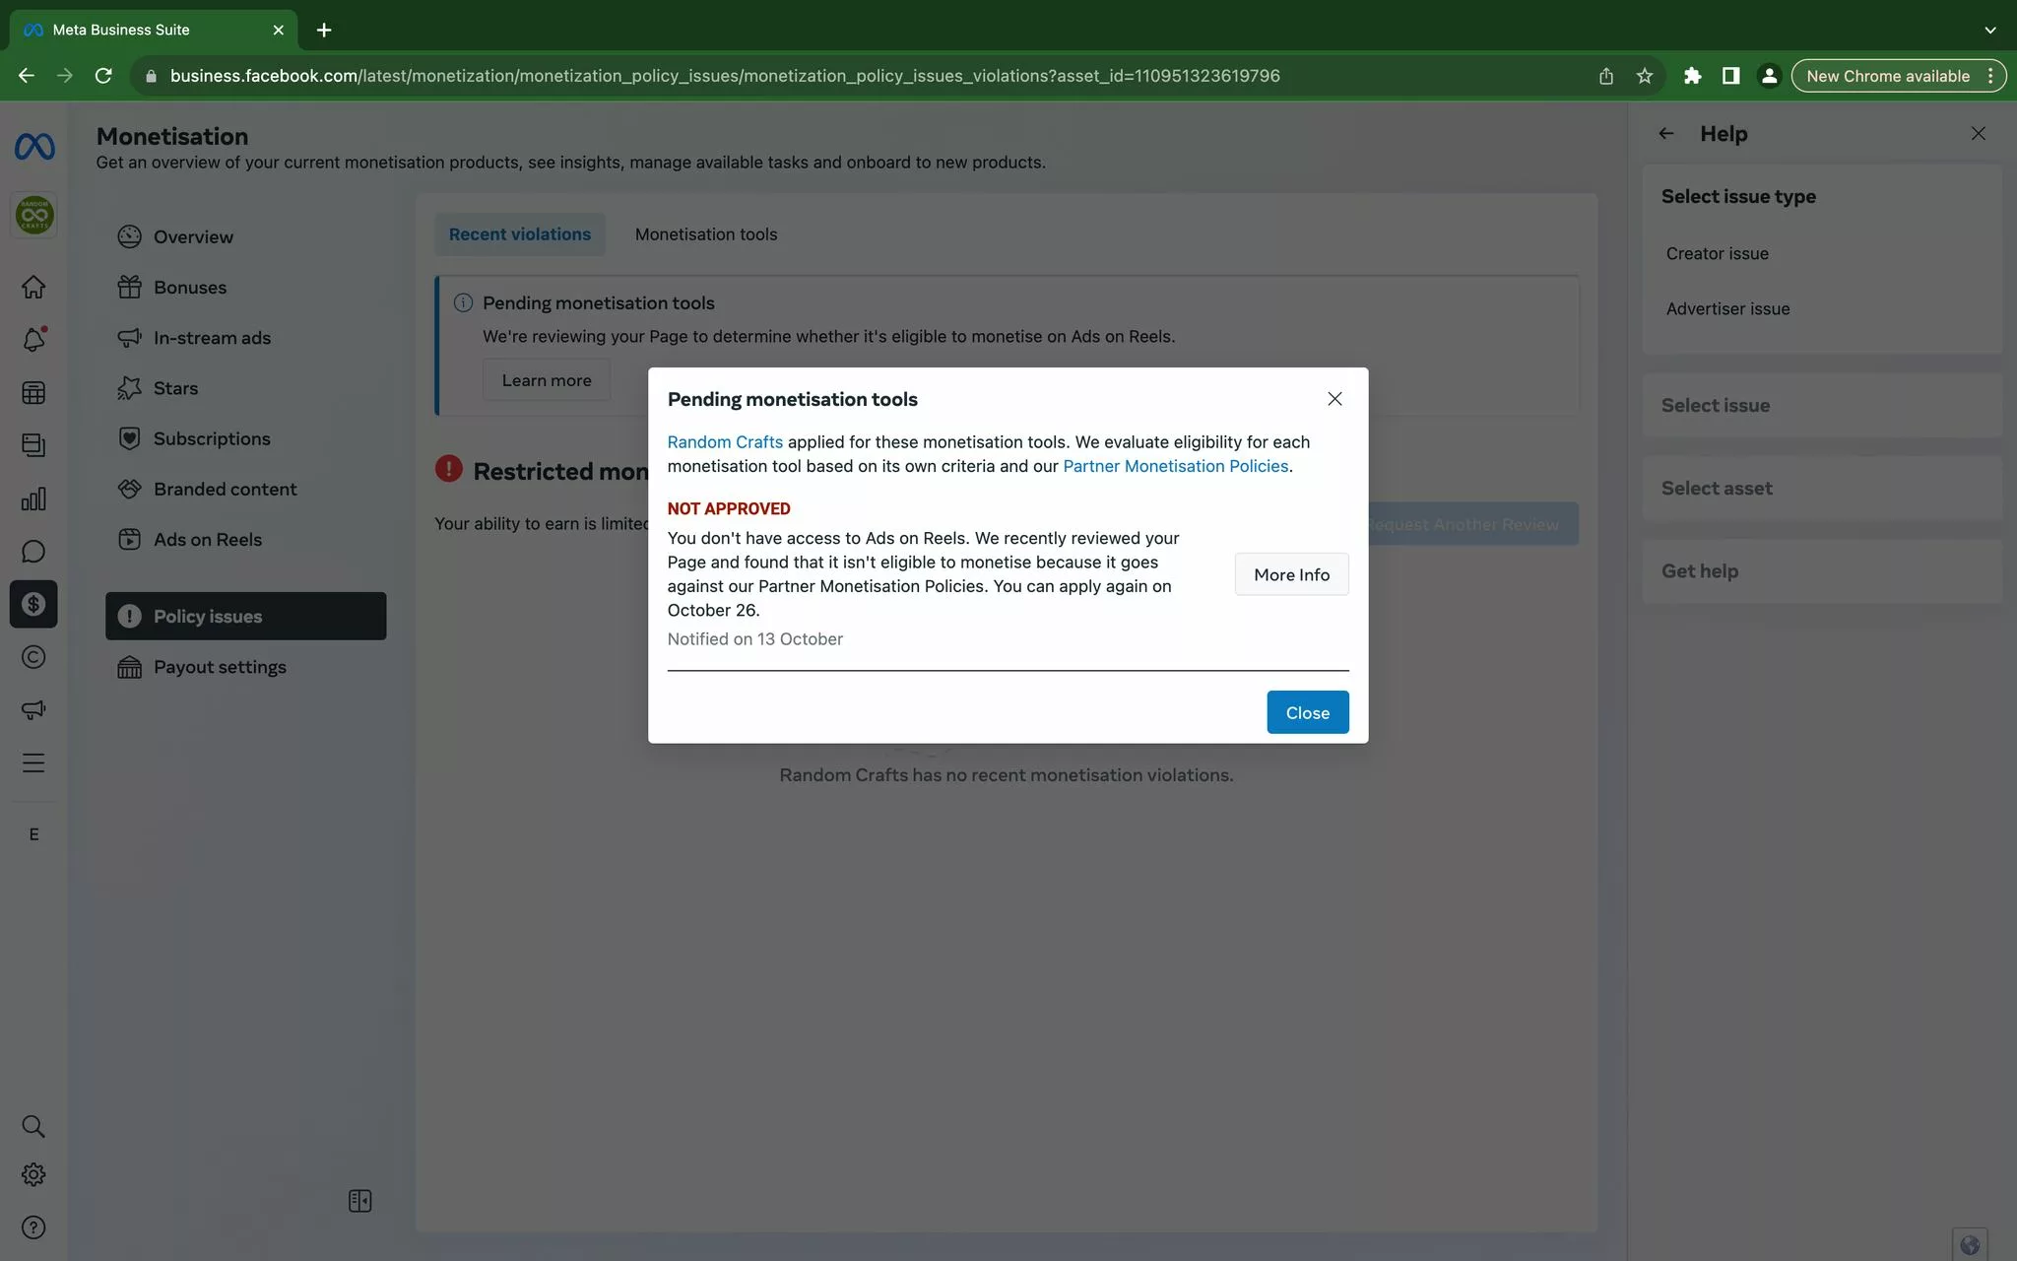Open the E item in left rail
The width and height of the screenshot is (2017, 1261).
pos(33,834)
